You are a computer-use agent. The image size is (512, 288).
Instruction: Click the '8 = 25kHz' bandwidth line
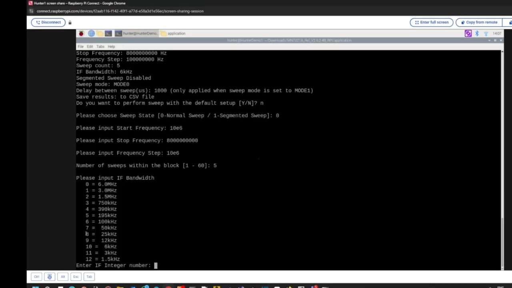pyautogui.click(x=101, y=234)
